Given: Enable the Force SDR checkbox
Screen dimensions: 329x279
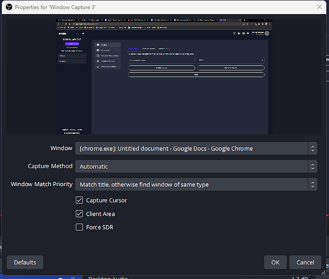Looking at the screenshot, I should (79, 227).
